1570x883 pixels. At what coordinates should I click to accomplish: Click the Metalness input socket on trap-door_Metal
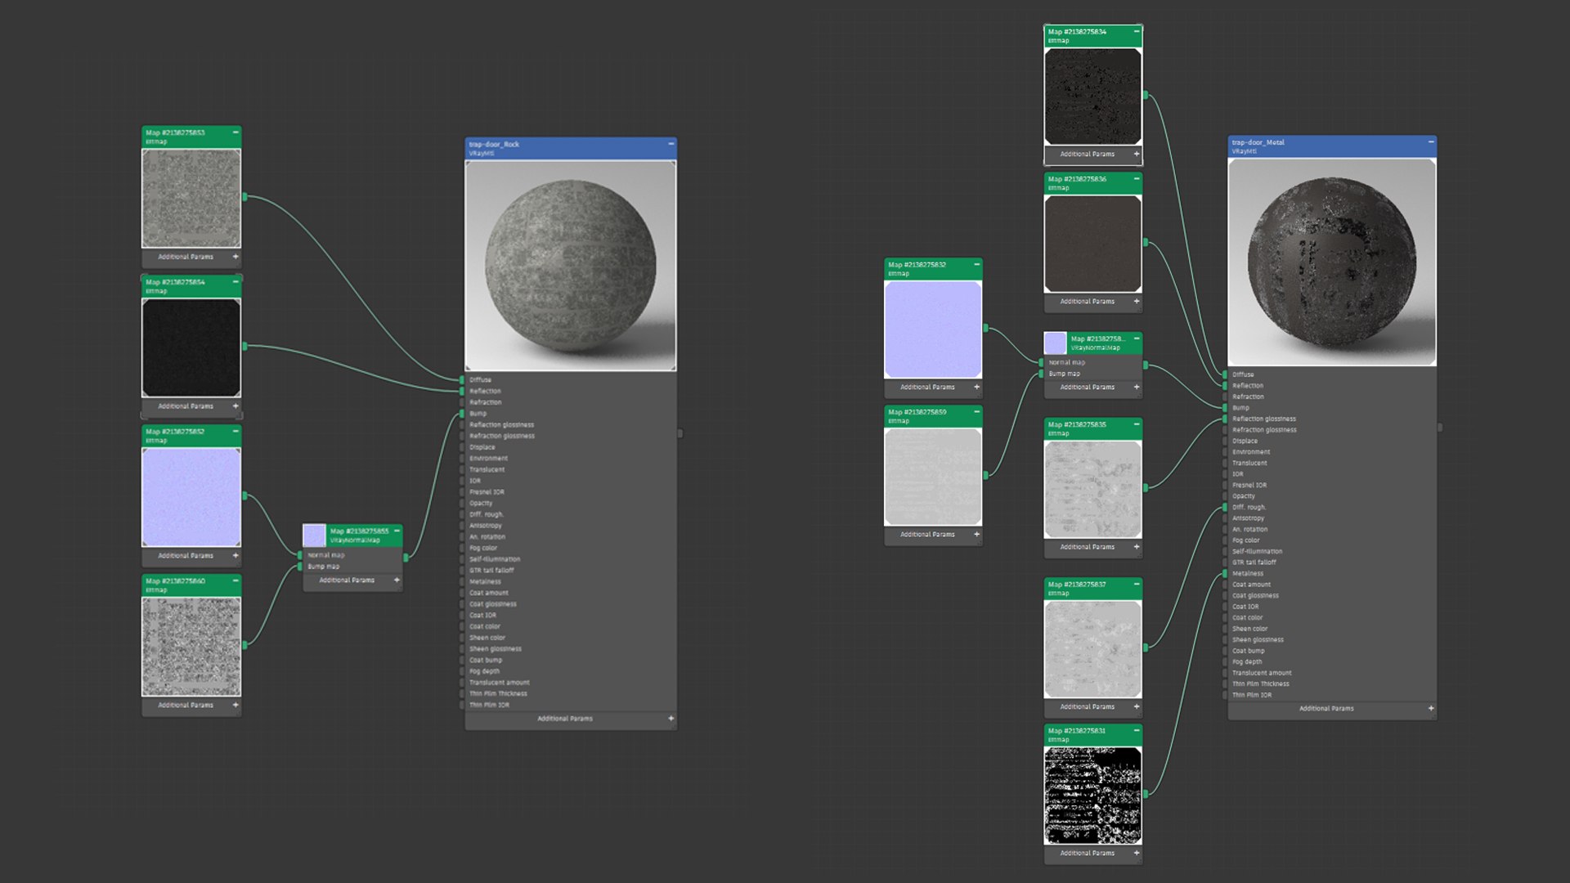[x=1225, y=573]
